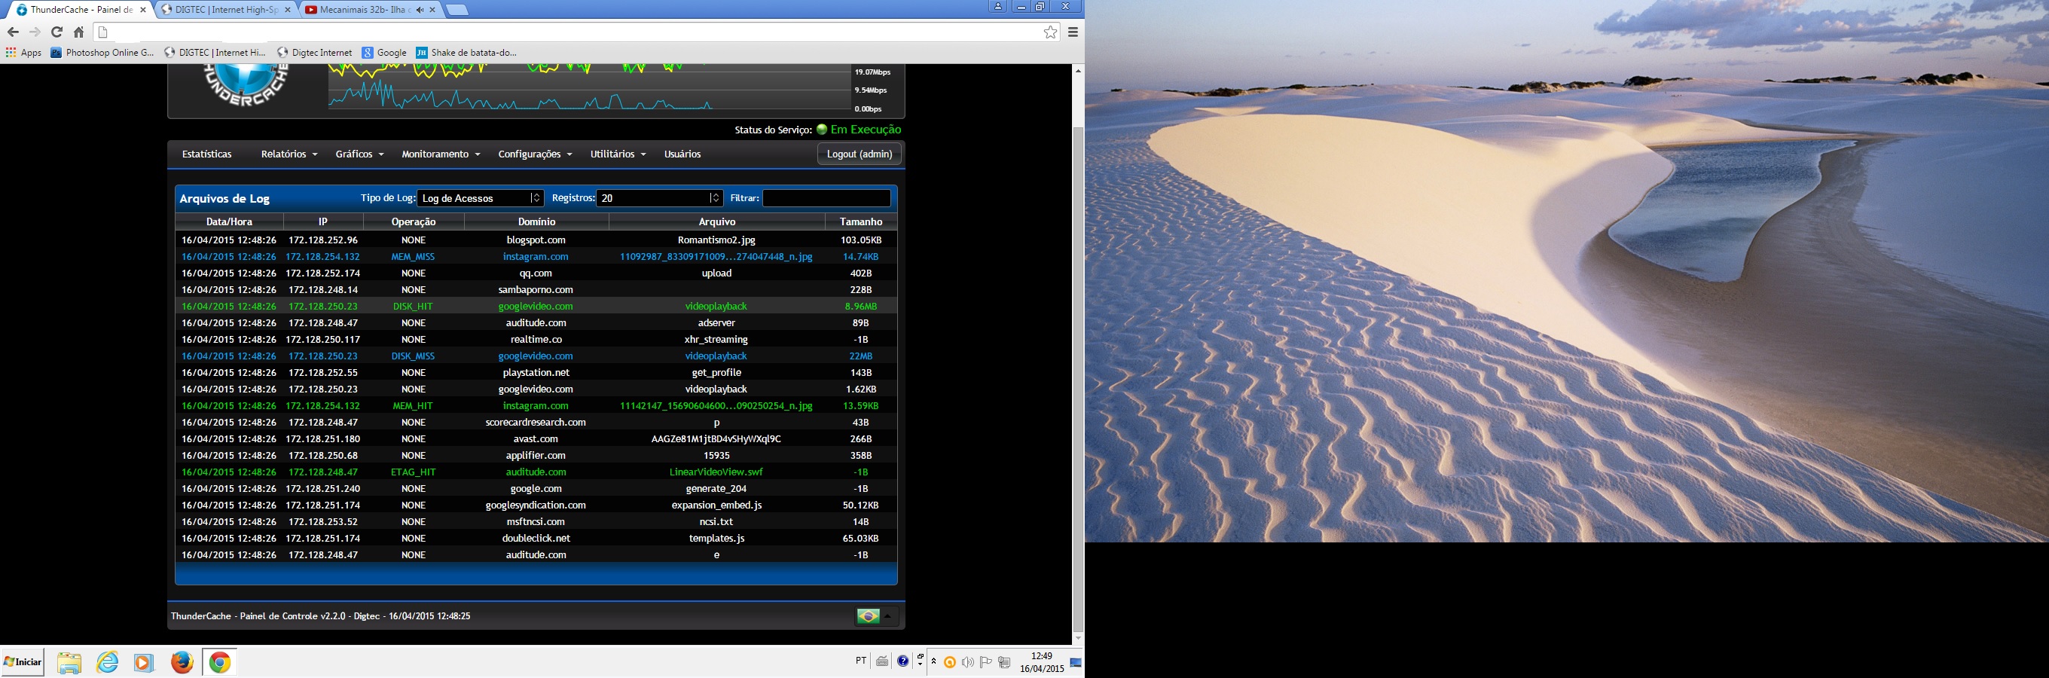This screenshot has height=678, width=2049.
Task: Expand the Monitoramento menu
Action: pyautogui.click(x=441, y=154)
